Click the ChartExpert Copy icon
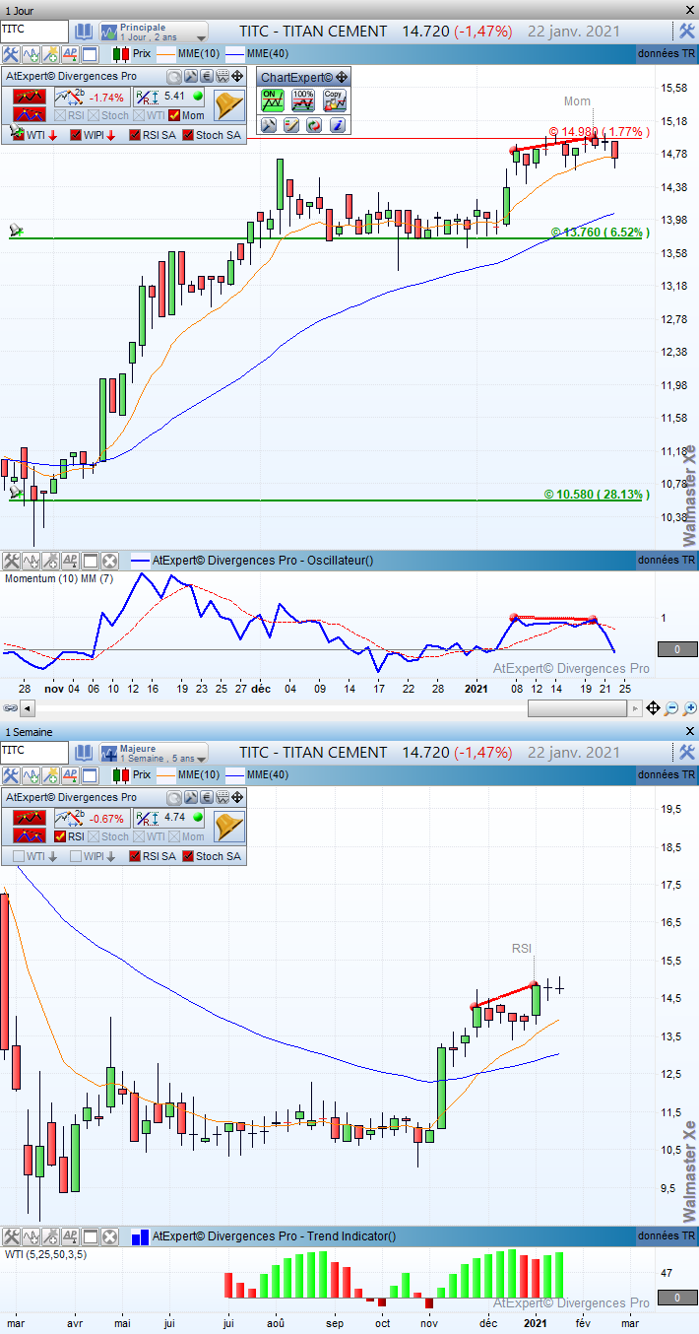 point(335,100)
